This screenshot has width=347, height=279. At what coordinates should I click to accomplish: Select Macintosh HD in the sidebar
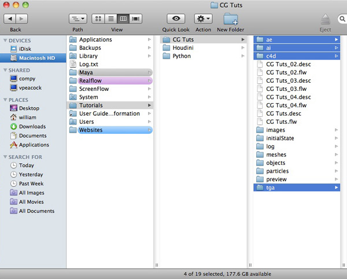(x=33, y=58)
